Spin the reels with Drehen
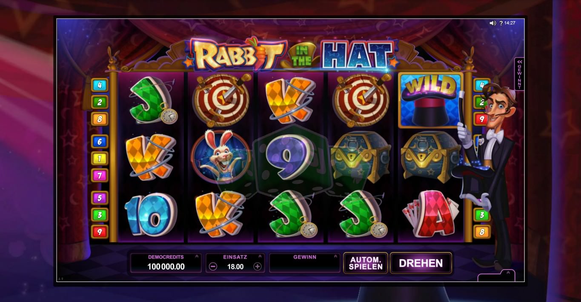This screenshot has width=581, height=302. click(421, 263)
